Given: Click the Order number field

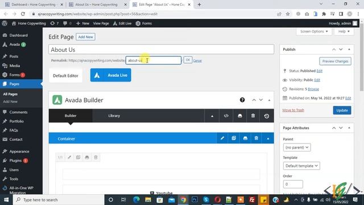Looking at the screenshot, I should click(293, 184).
